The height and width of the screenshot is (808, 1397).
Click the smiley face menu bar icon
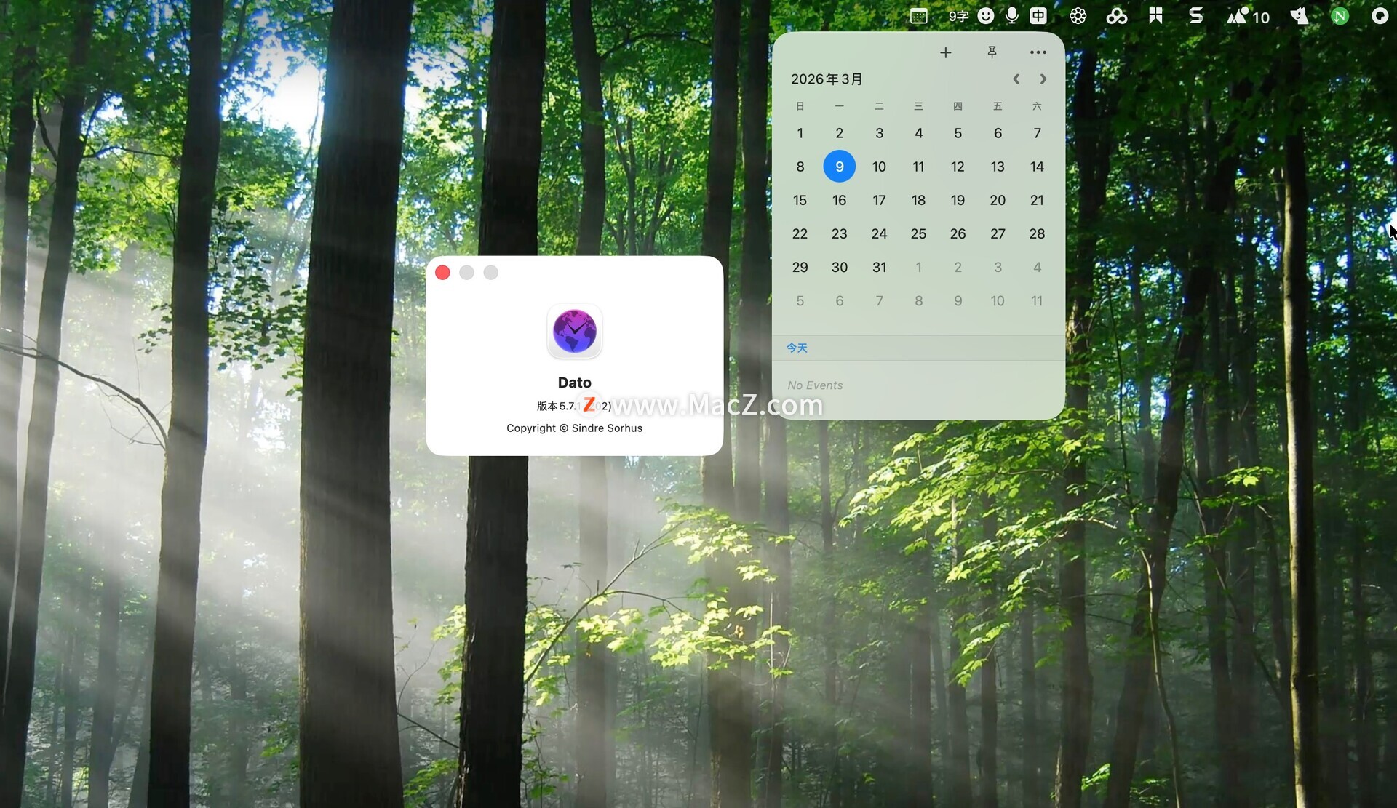pos(985,16)
